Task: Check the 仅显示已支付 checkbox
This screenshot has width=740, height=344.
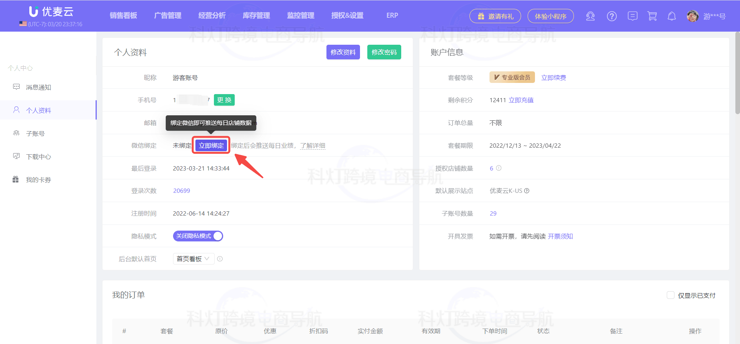Action: pyautogui.click(x=671, y=295)
